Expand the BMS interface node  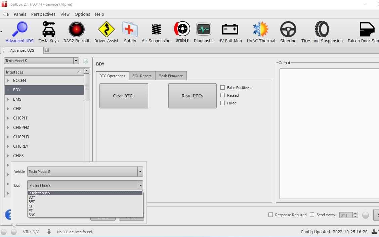8,99
